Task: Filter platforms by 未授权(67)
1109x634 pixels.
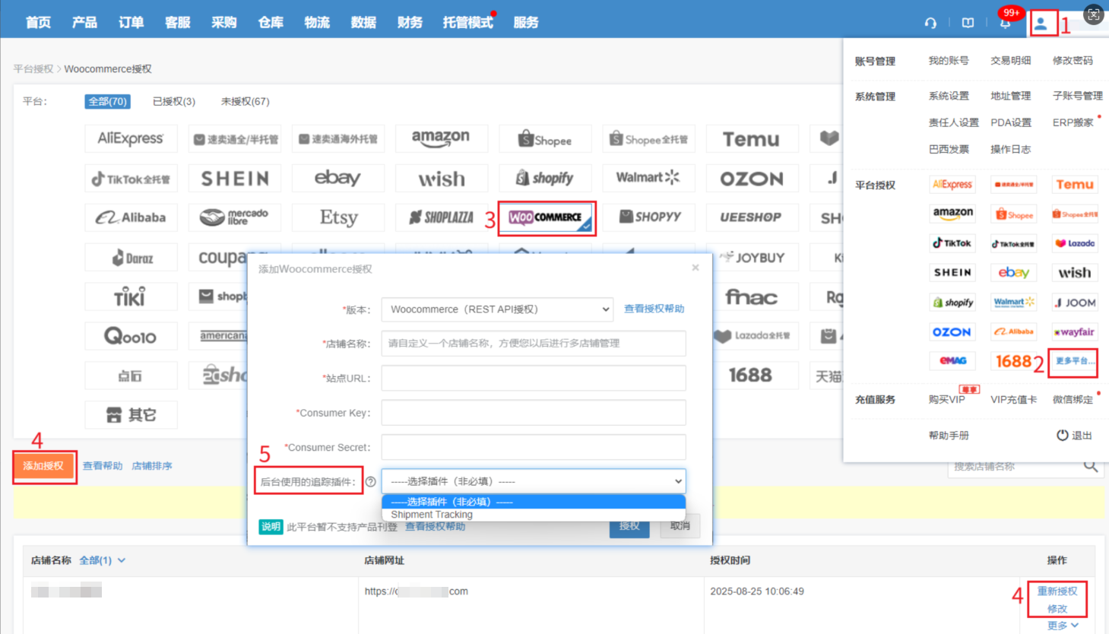Action: tap(245, 101)
